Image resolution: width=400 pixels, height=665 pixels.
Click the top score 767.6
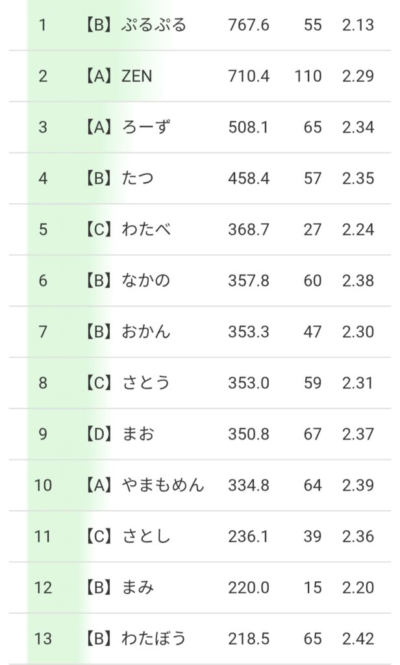tap(249, 25)
